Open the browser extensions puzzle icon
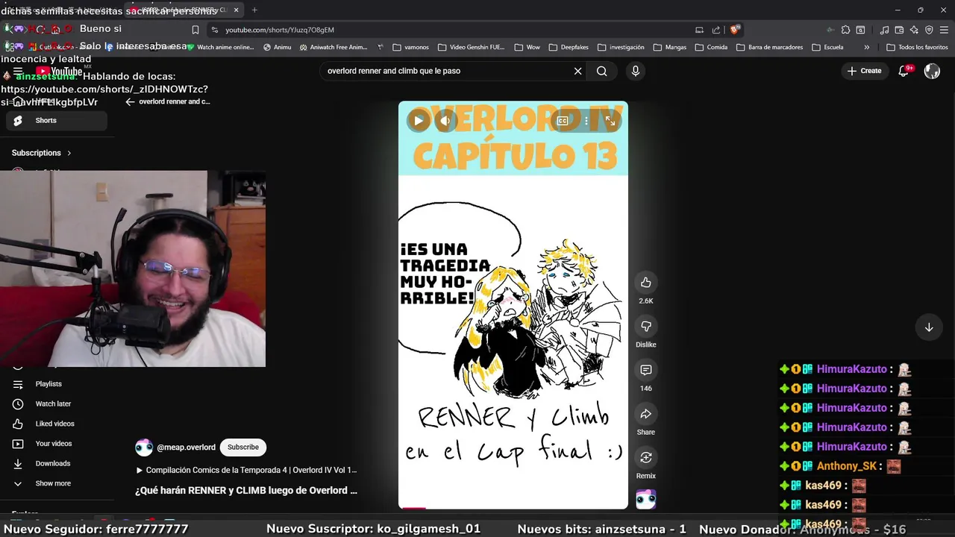This screenshot has width=955, height=537. tap(845, 30)
